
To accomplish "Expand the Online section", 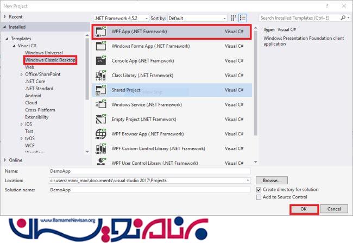I will click(x=5, y=160).
